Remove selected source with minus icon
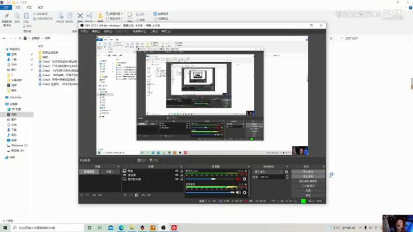 click(131, 195)
